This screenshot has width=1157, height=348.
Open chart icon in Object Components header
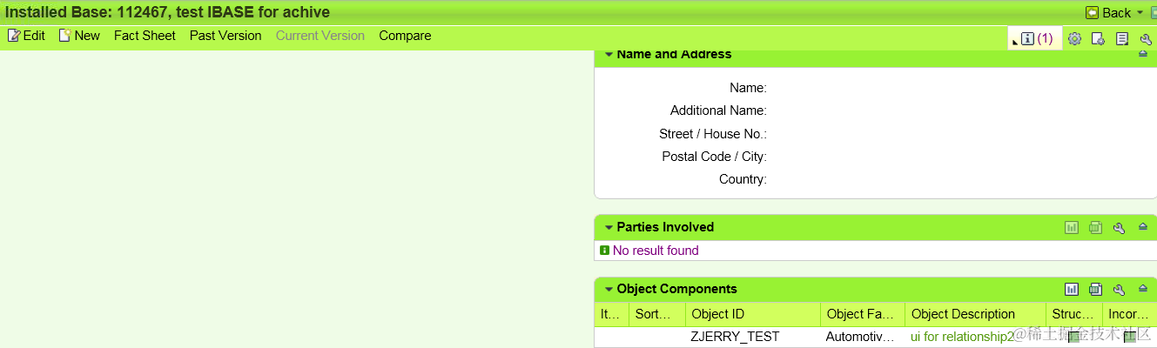tap(1072, 289)
